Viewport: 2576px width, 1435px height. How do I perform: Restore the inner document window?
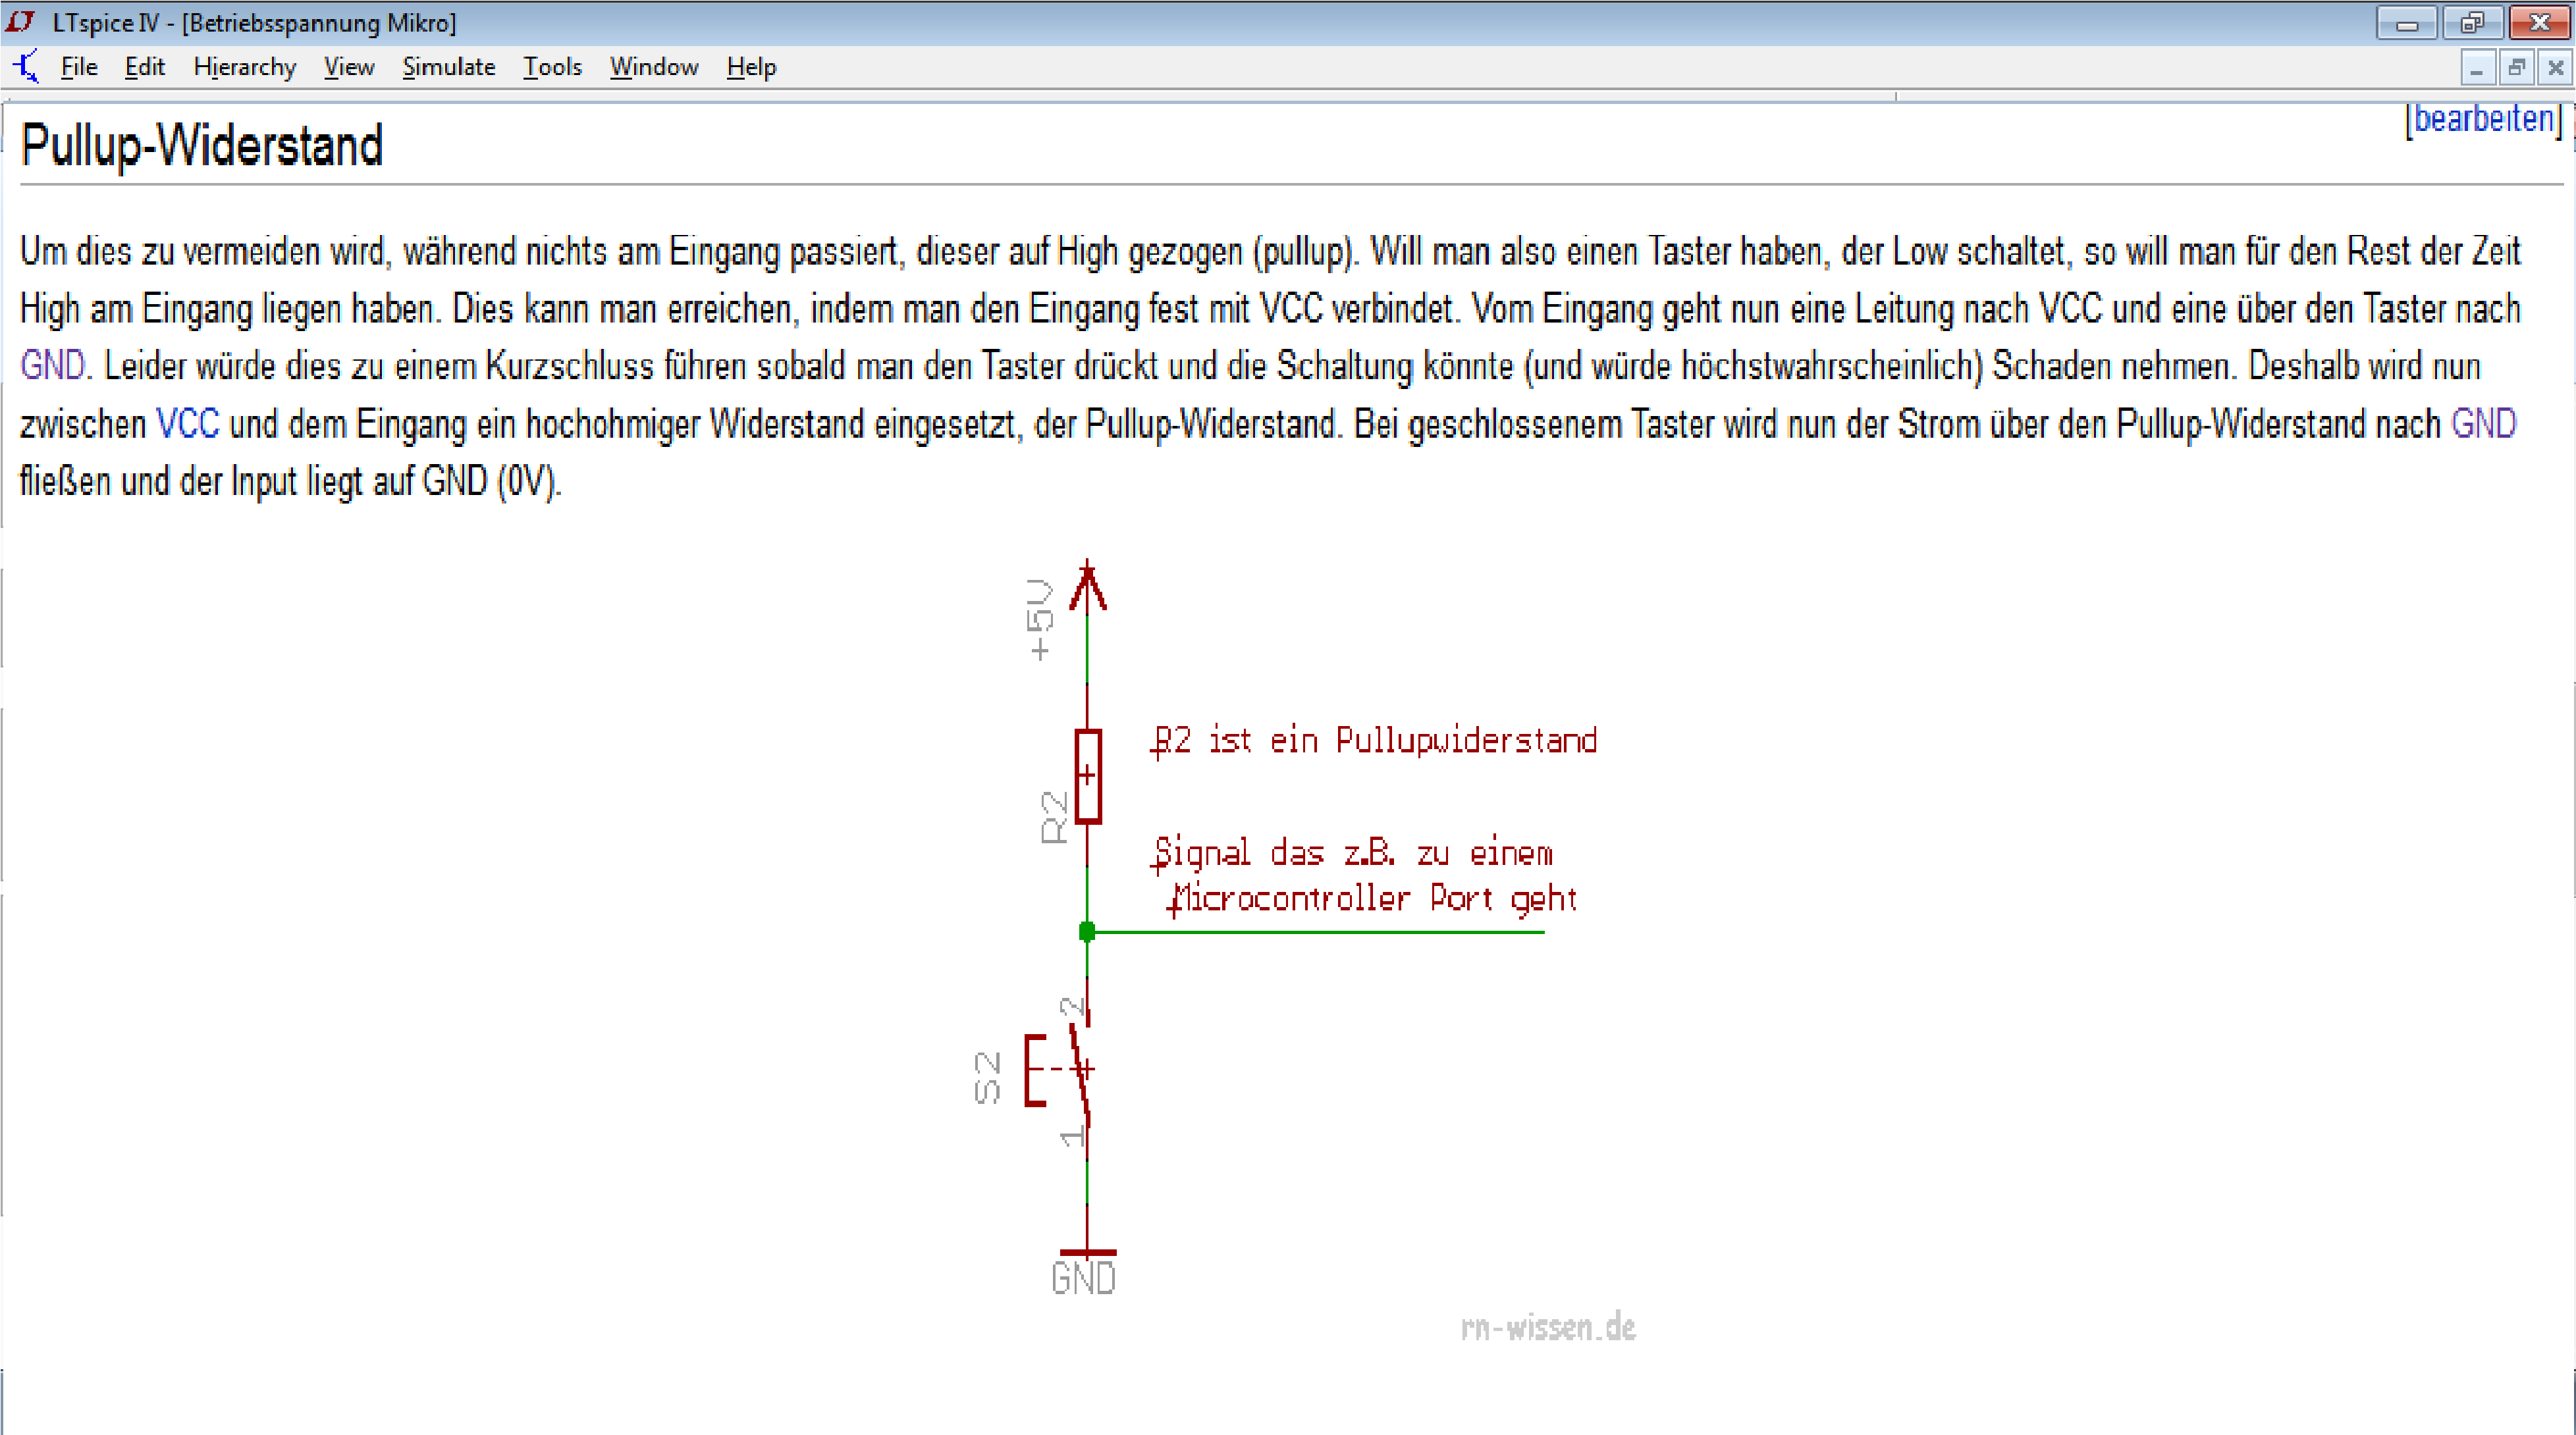[x=2516, y=68]
